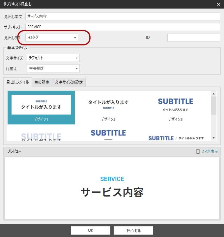This screenshot has height=237, width=224.
Task: Close the サブテキスト見出し dialog
Action: point(218,4)
